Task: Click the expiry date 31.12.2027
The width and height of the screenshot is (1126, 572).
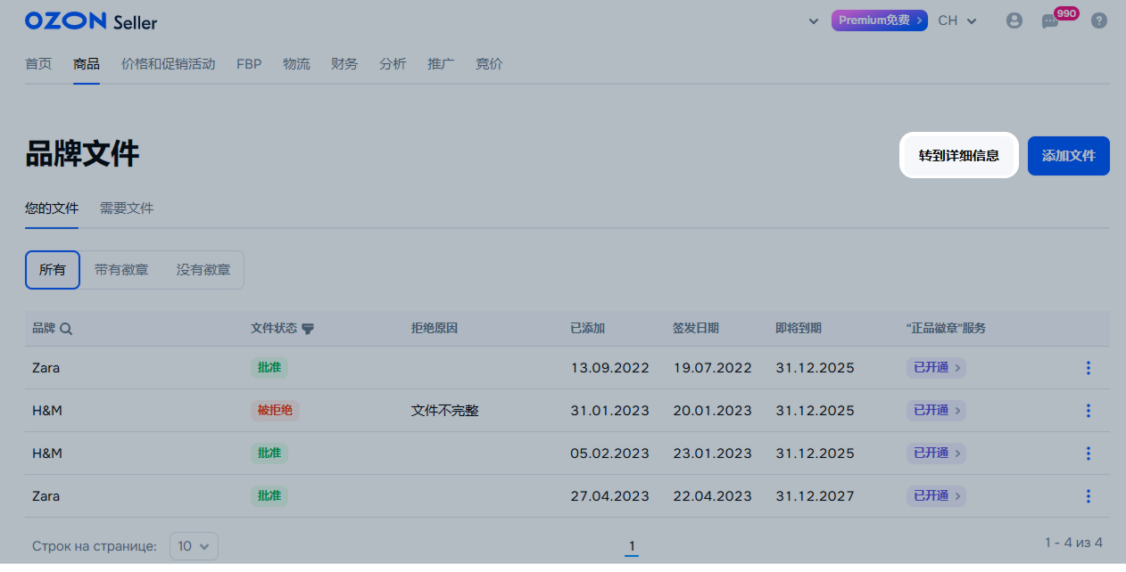Action: 815,496
